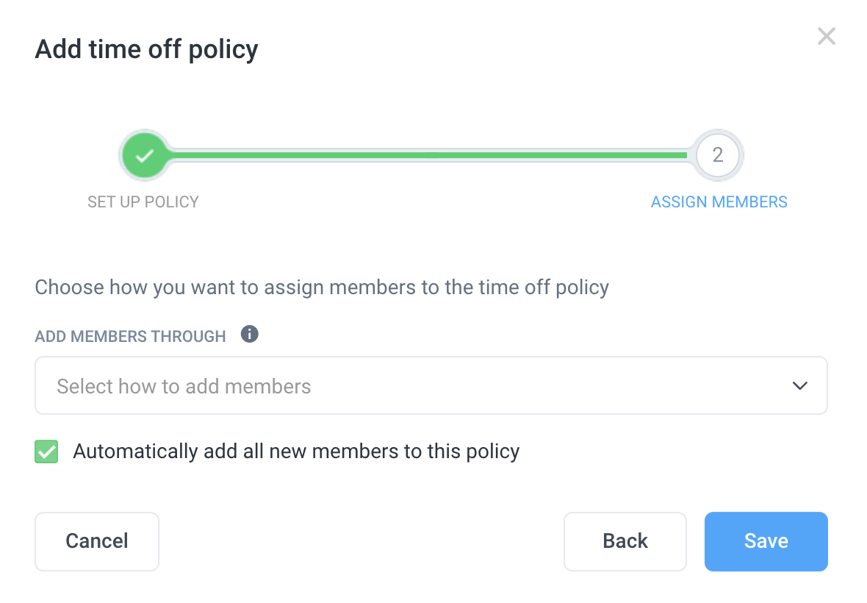Open the Select how to add members dropdown
The width and height of the screenshot is (867, 603).
(431, 385)
